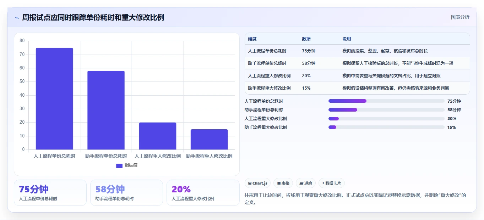
Task: Open the 20% stat card
Action: [x=203, y=193]
